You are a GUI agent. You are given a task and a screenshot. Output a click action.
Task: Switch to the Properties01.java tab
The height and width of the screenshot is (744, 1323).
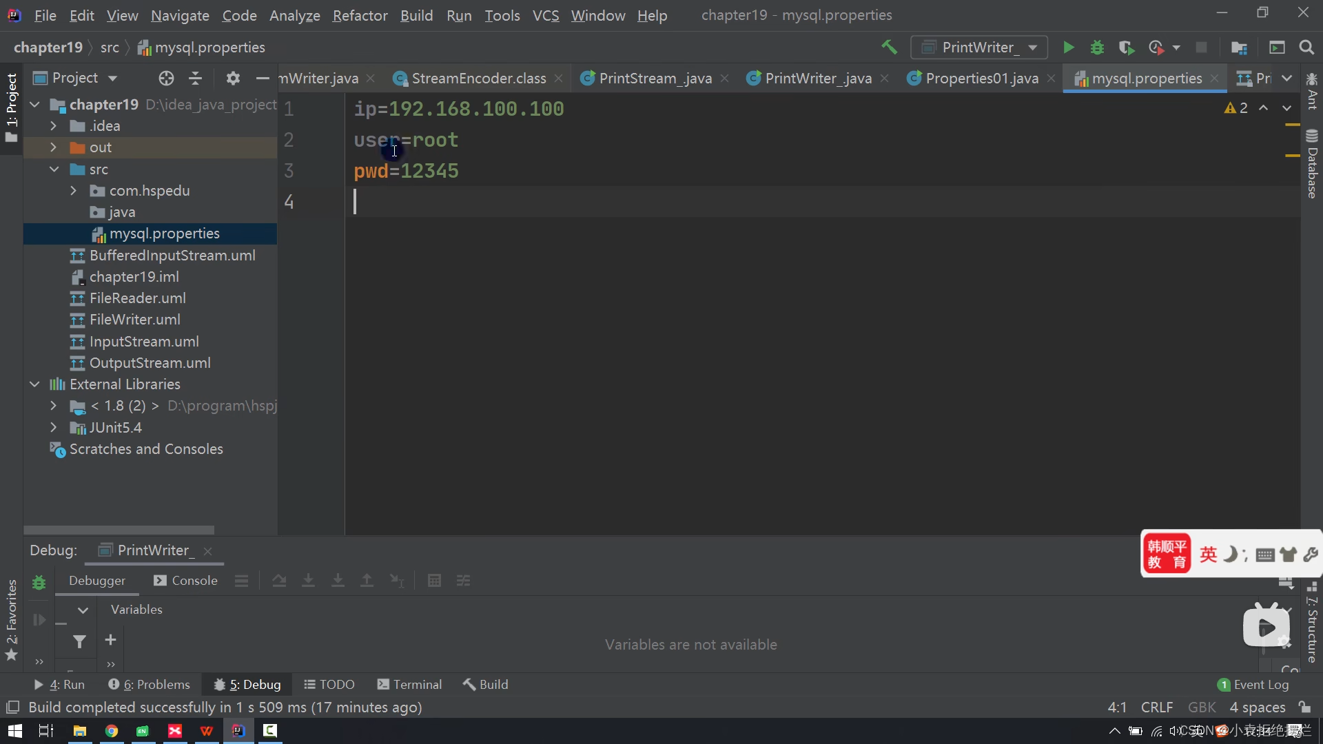pos(981,79)
